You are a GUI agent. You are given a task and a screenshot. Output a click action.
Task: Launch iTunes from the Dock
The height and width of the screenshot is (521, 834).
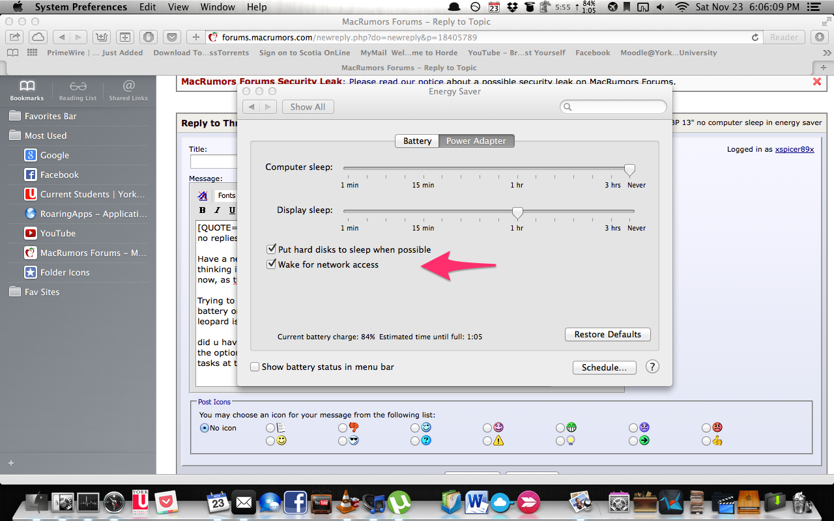[x=373, y=503]
